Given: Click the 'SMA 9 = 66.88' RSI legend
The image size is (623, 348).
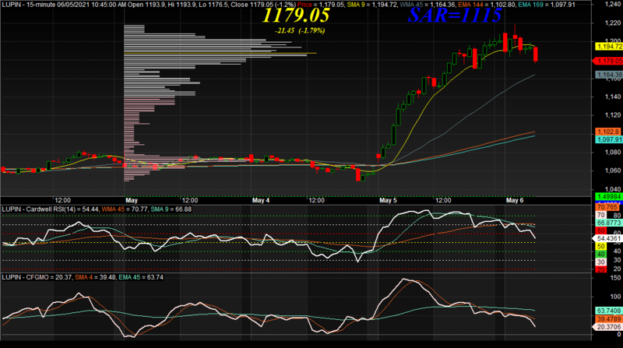Looking at the screenshot, I should 171,209.
